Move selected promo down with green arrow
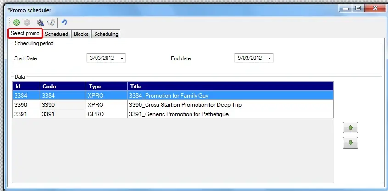Image resolution: width=388 pixels, height=191 pixels. 350,143
